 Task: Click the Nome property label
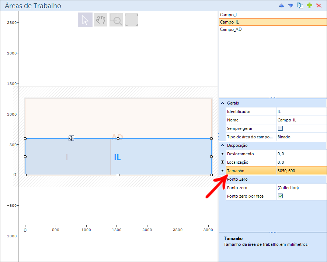(233, 120)
